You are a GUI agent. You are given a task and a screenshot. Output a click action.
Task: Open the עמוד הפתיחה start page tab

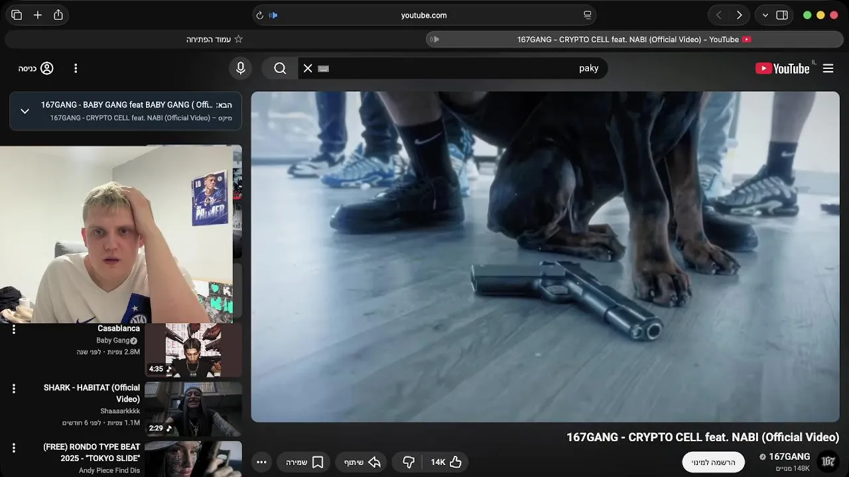pos(214,39)
